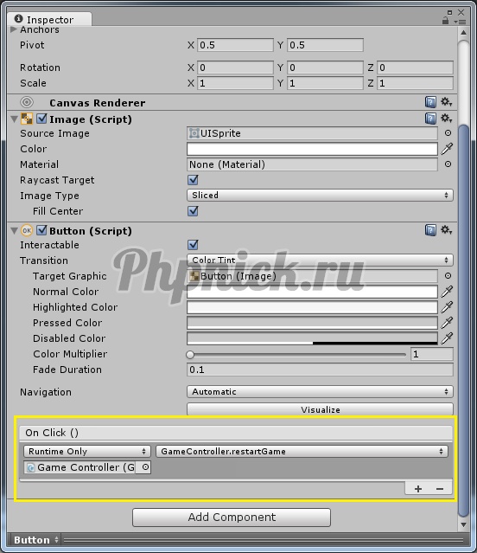Open Canvas Renderer gear settings menu

click(x=447, y=102)
